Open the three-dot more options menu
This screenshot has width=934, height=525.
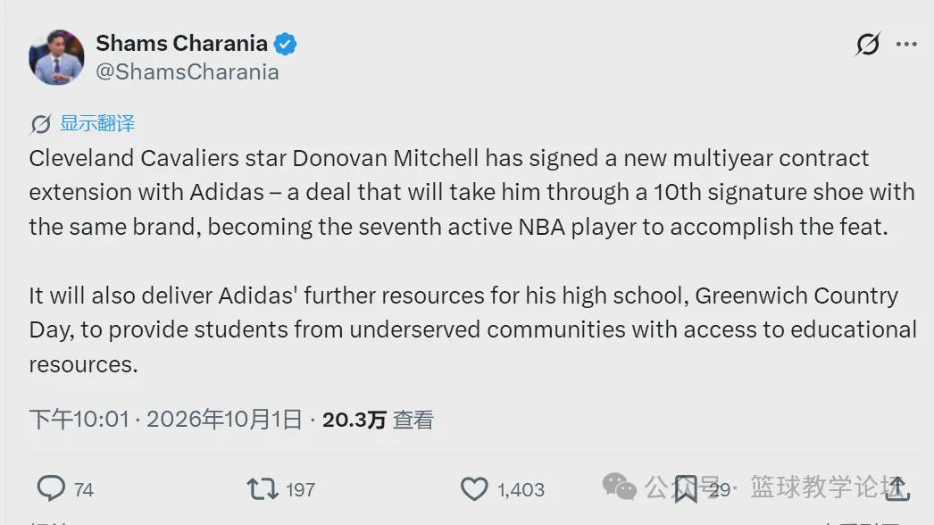906,44
